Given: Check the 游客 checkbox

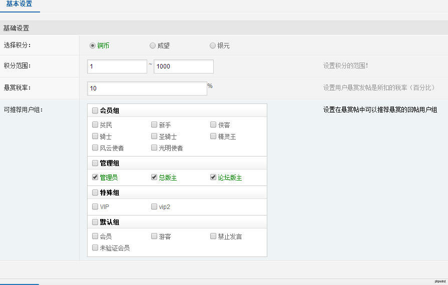Looking at the screenshot, I should 154,236.
